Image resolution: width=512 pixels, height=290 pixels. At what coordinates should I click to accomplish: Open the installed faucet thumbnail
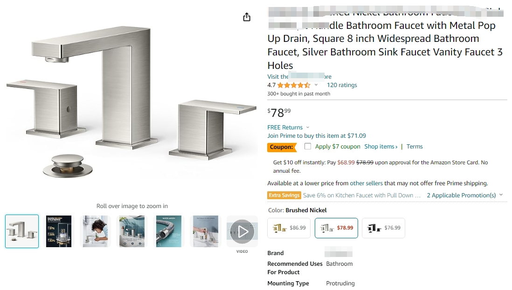click(x=132, y=231)
